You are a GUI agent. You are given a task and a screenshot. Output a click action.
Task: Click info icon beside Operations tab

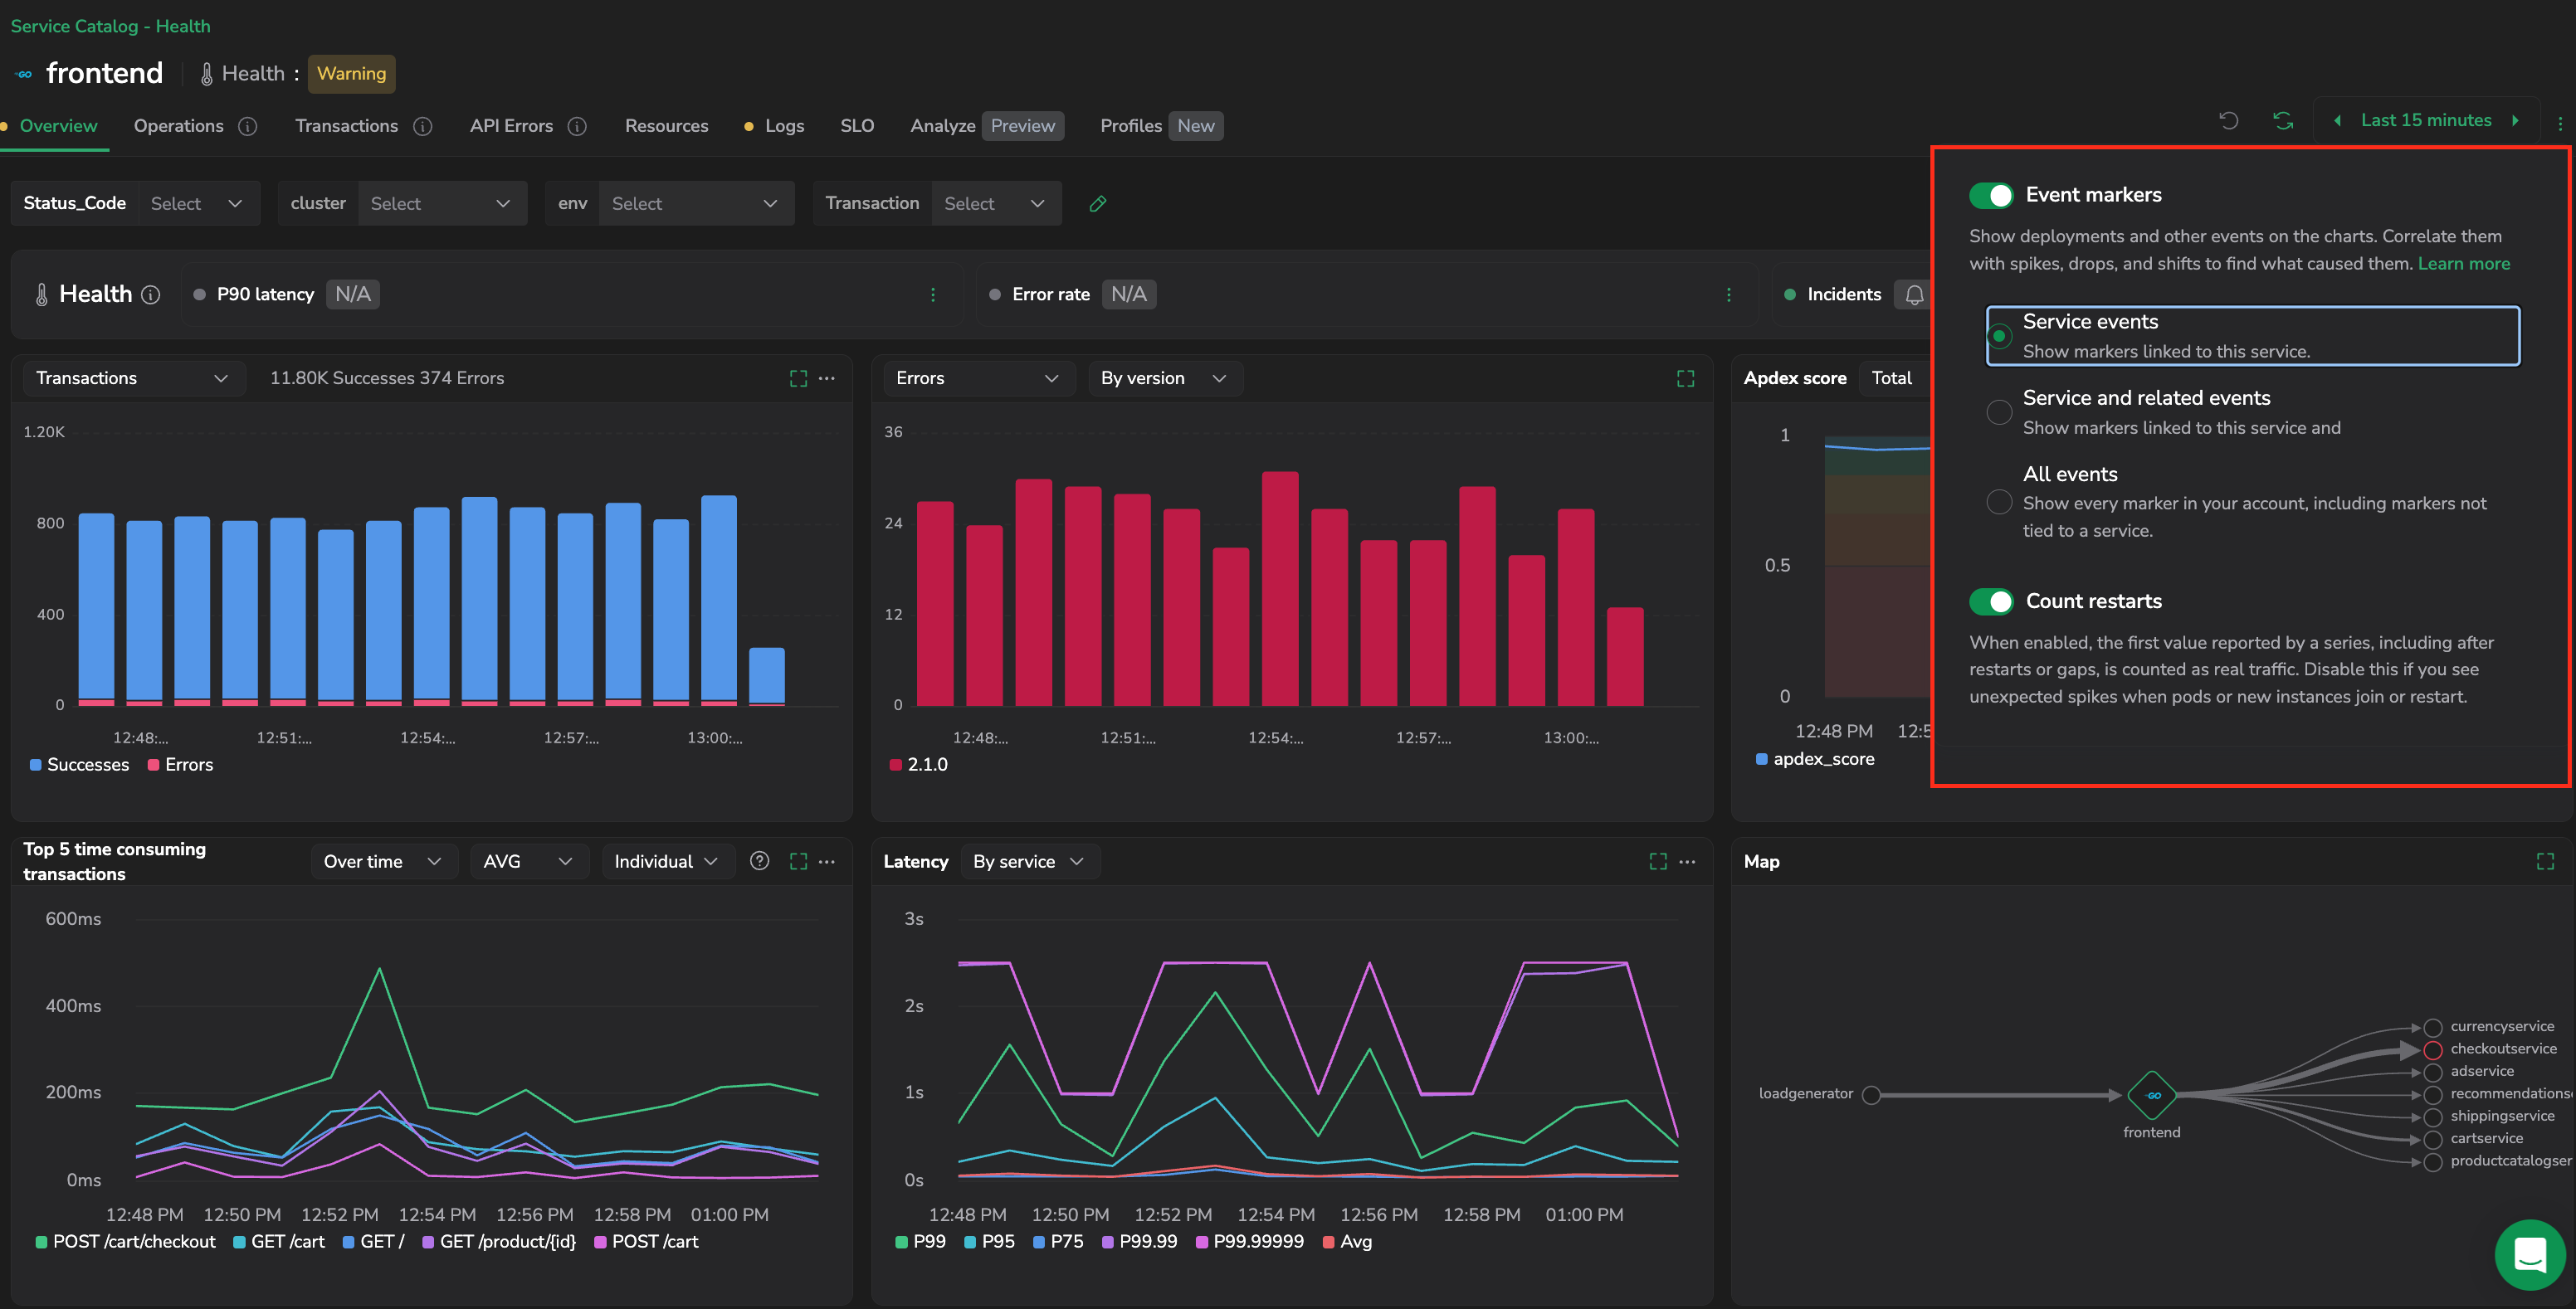[x=248, y=127]
